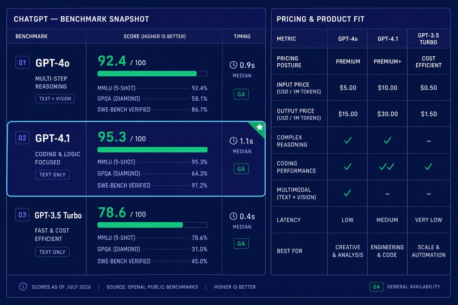
Task: Click the $30.00 output price cell
Action: (x=388, y=114)
